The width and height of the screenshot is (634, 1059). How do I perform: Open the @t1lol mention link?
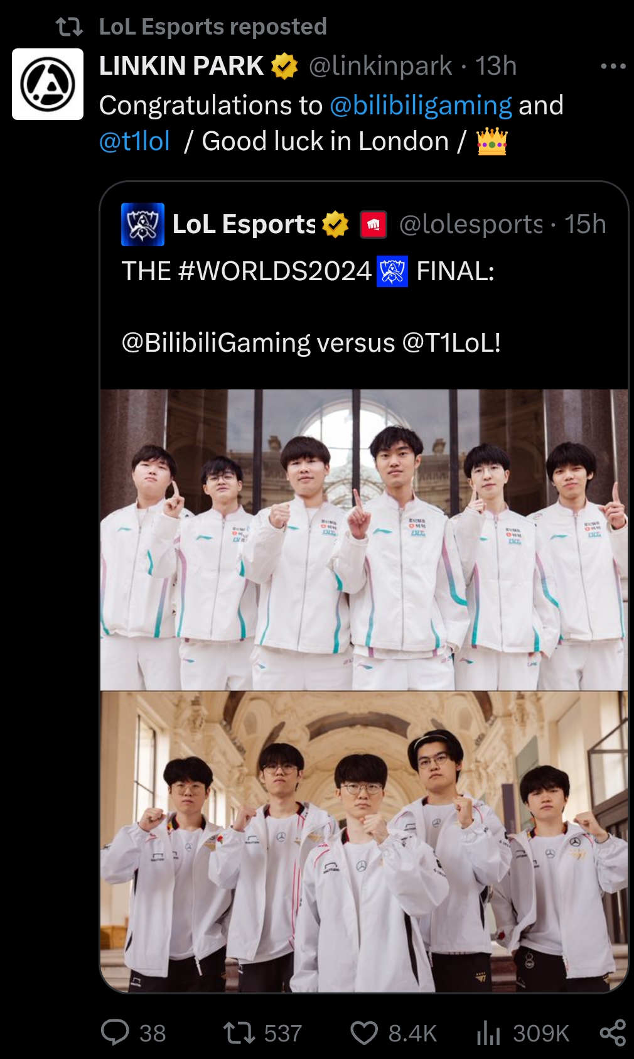coord(134,141)
